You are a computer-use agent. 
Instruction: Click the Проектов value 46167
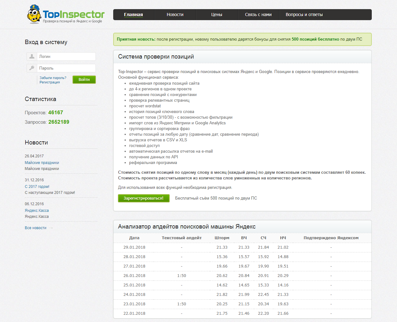pyautogui.click(x=55, y=113)
